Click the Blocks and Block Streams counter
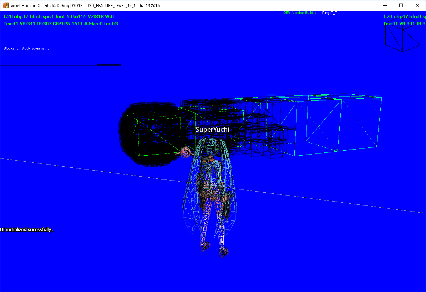The width and height of the screenshot is (426, 292). [x=26, y=48]
